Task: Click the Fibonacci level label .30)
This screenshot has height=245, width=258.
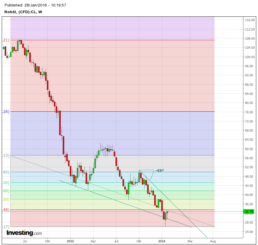Action: pyautogui.click(x=6, y=183)
